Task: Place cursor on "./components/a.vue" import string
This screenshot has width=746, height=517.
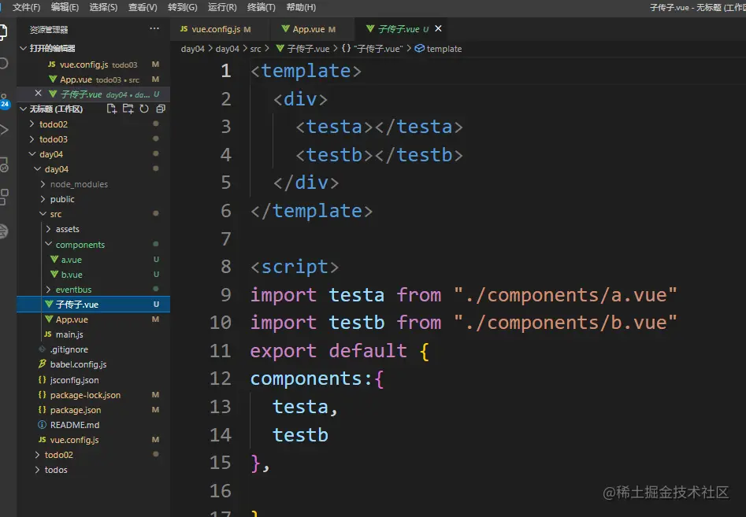Action: 565,294
